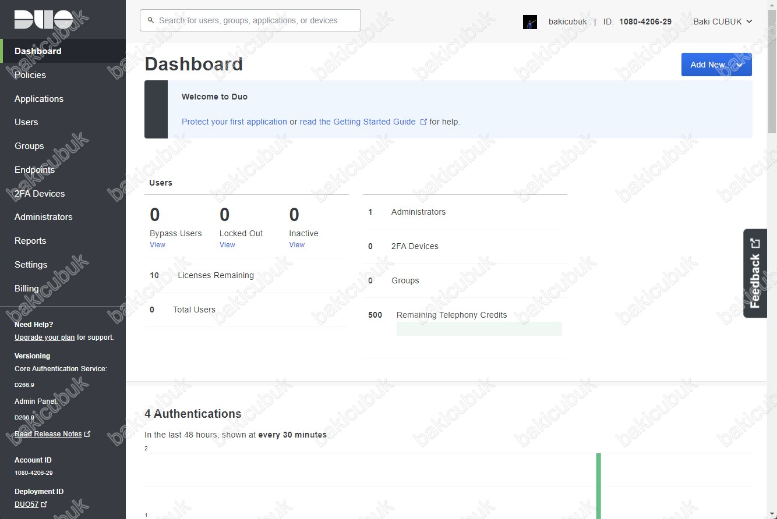Image resolution: width=777 pixels, height=519 pixels.
Task: View Locked Out users
Action: click(227, 245)
